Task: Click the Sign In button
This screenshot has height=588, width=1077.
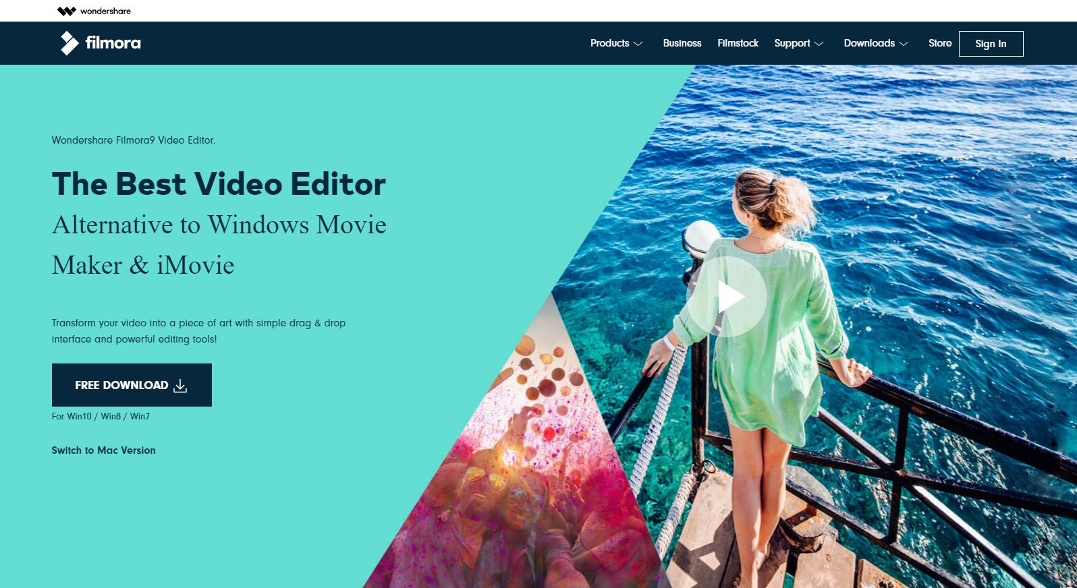Action: pos(991,44)
